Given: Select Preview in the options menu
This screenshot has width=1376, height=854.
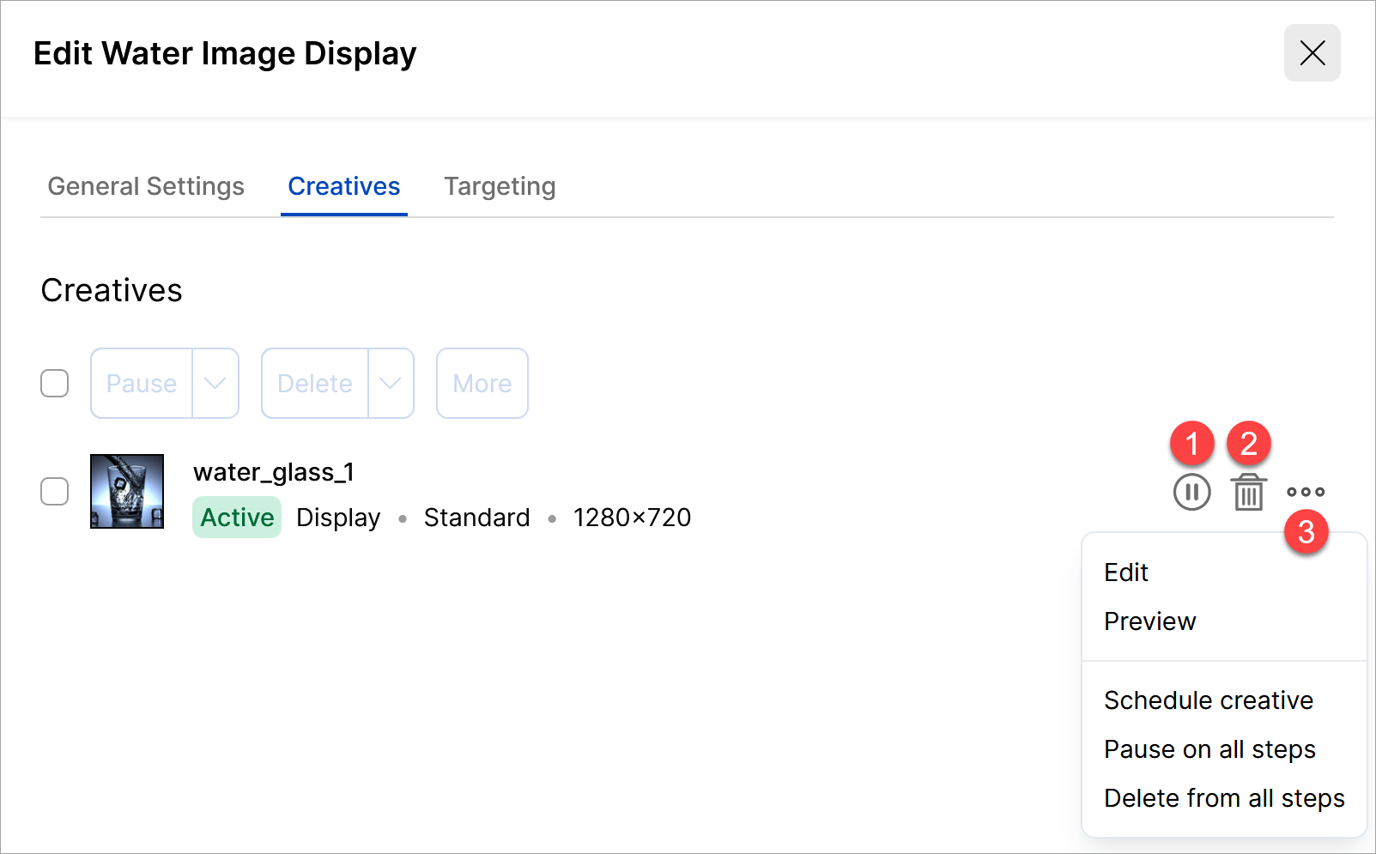Looking at the screenshot, I should pyautogui.click(x=1149, y=621).
